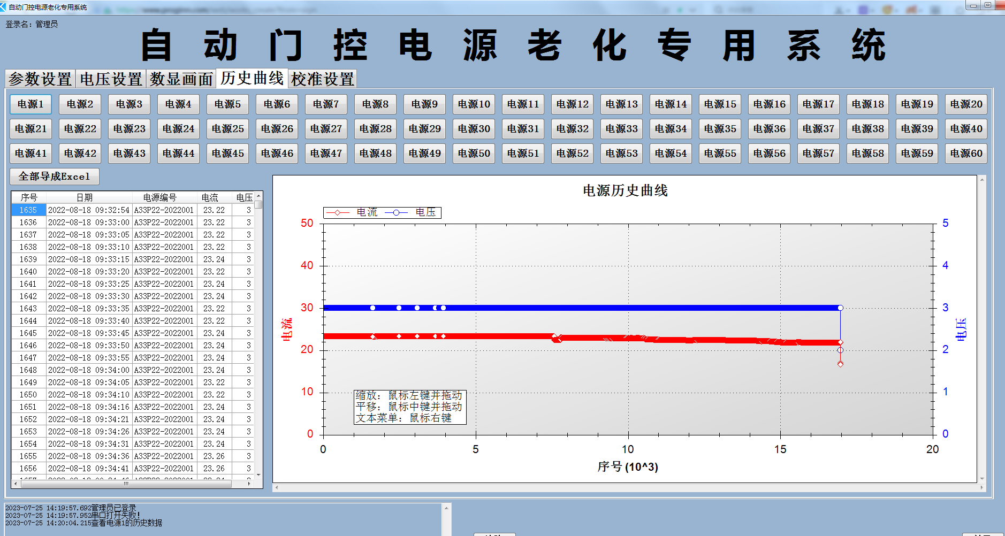1005x536 pixels.
Task: Click the 电源44 button
Action: click(x=178, y=154)
